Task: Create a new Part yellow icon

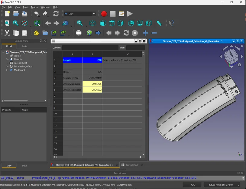Action: (x=36, y=33)
